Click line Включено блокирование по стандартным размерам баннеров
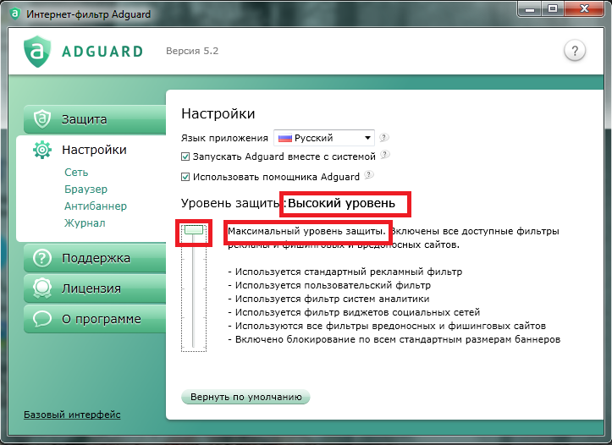This screenshot has height=445, width=612. pos(394,340)
